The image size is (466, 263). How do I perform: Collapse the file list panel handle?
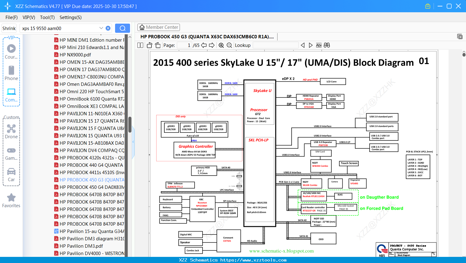pos(133,142)
